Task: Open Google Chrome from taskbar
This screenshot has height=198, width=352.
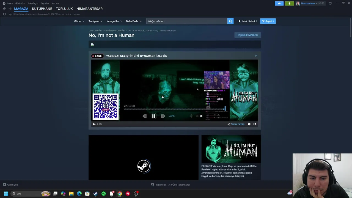Action: click(x=120, y=194)
